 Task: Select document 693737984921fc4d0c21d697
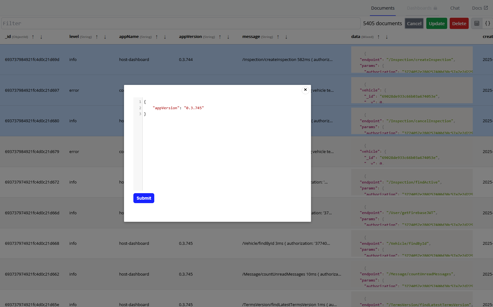point(32,90)
